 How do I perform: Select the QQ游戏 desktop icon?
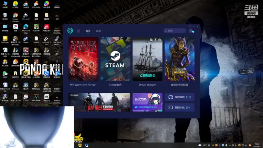pos(26,4)
